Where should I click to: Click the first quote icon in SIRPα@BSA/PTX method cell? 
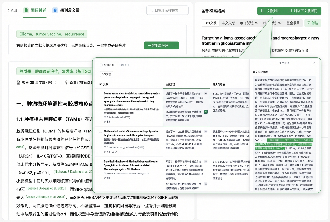click(206, 162)
